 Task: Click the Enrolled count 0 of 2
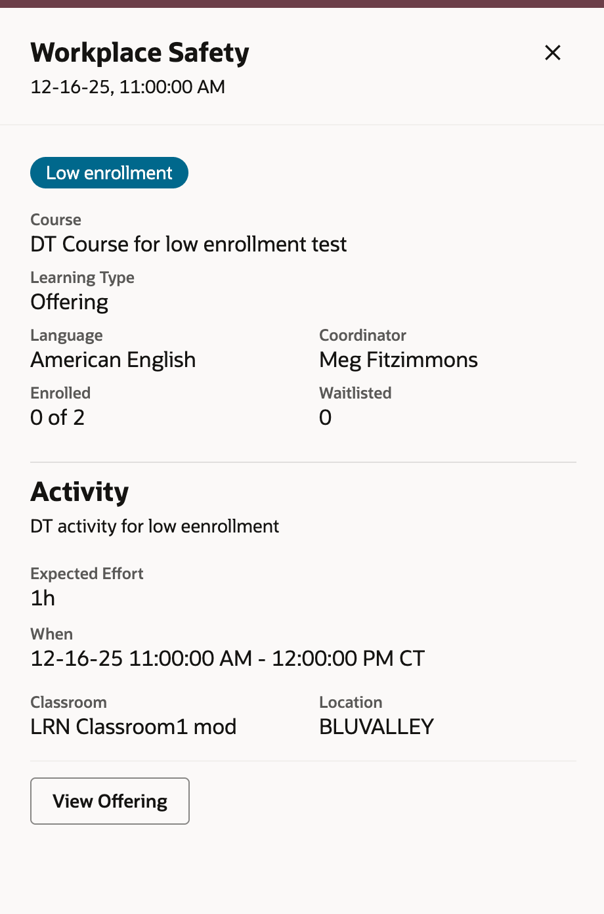[57, 417]
